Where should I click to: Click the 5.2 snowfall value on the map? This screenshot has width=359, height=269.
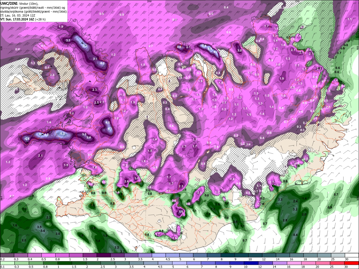coord(85,46)
